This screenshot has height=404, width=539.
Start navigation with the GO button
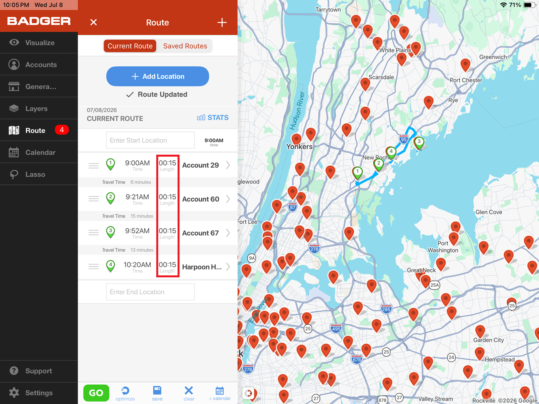[x=96, y=393]
